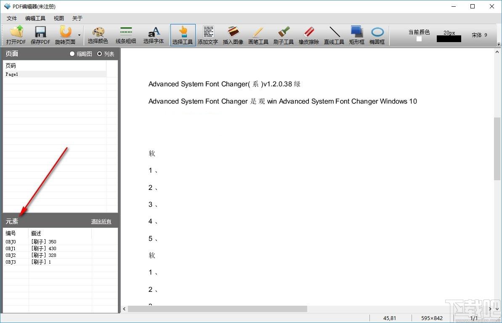This screenshot has width=502, height=323.
Task: Click the PDF编辑器 app icon in title bar
Action: (7, 6)
